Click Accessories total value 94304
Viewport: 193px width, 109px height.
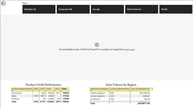(x=66, y=93)
